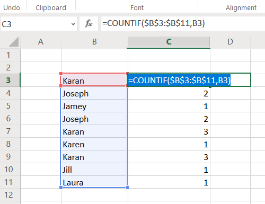The height and width of the screenshot is (204, 265).
Task: Click cell C6 with value 2
Action: (x=169, y=119)
